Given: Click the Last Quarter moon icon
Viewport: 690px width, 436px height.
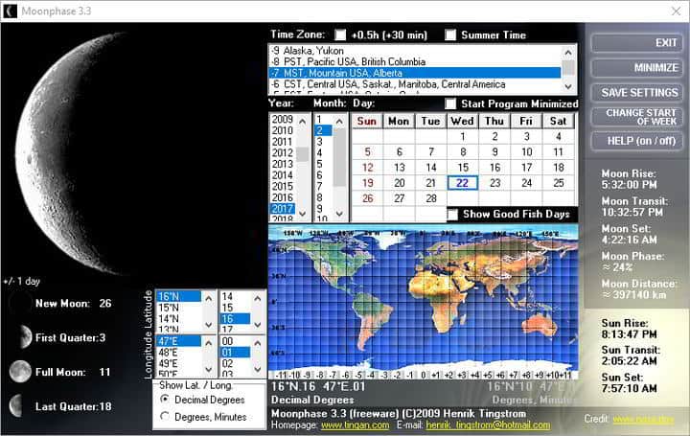Looking at the screenshot, I should (16, 405).
